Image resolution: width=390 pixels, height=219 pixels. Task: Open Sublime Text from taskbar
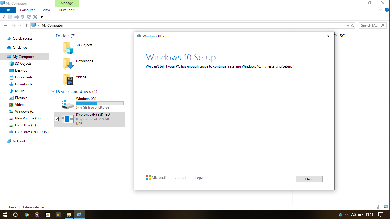pyautogui.click(x=58, y=215)
